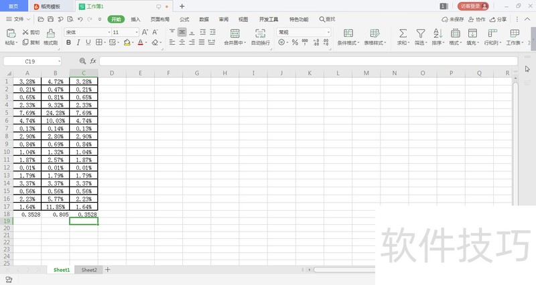Click the Find (查找) search button

click(x=327, y=19)
